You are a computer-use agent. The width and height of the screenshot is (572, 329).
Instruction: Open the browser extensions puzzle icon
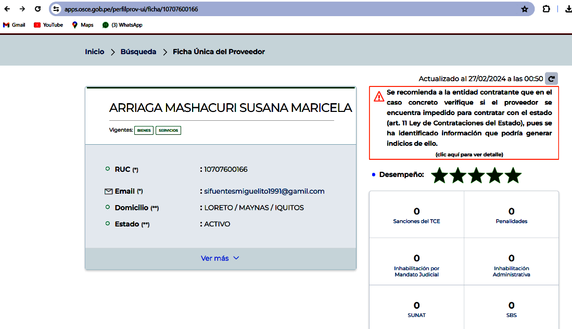pyautogui.click(x=546, y=9)
